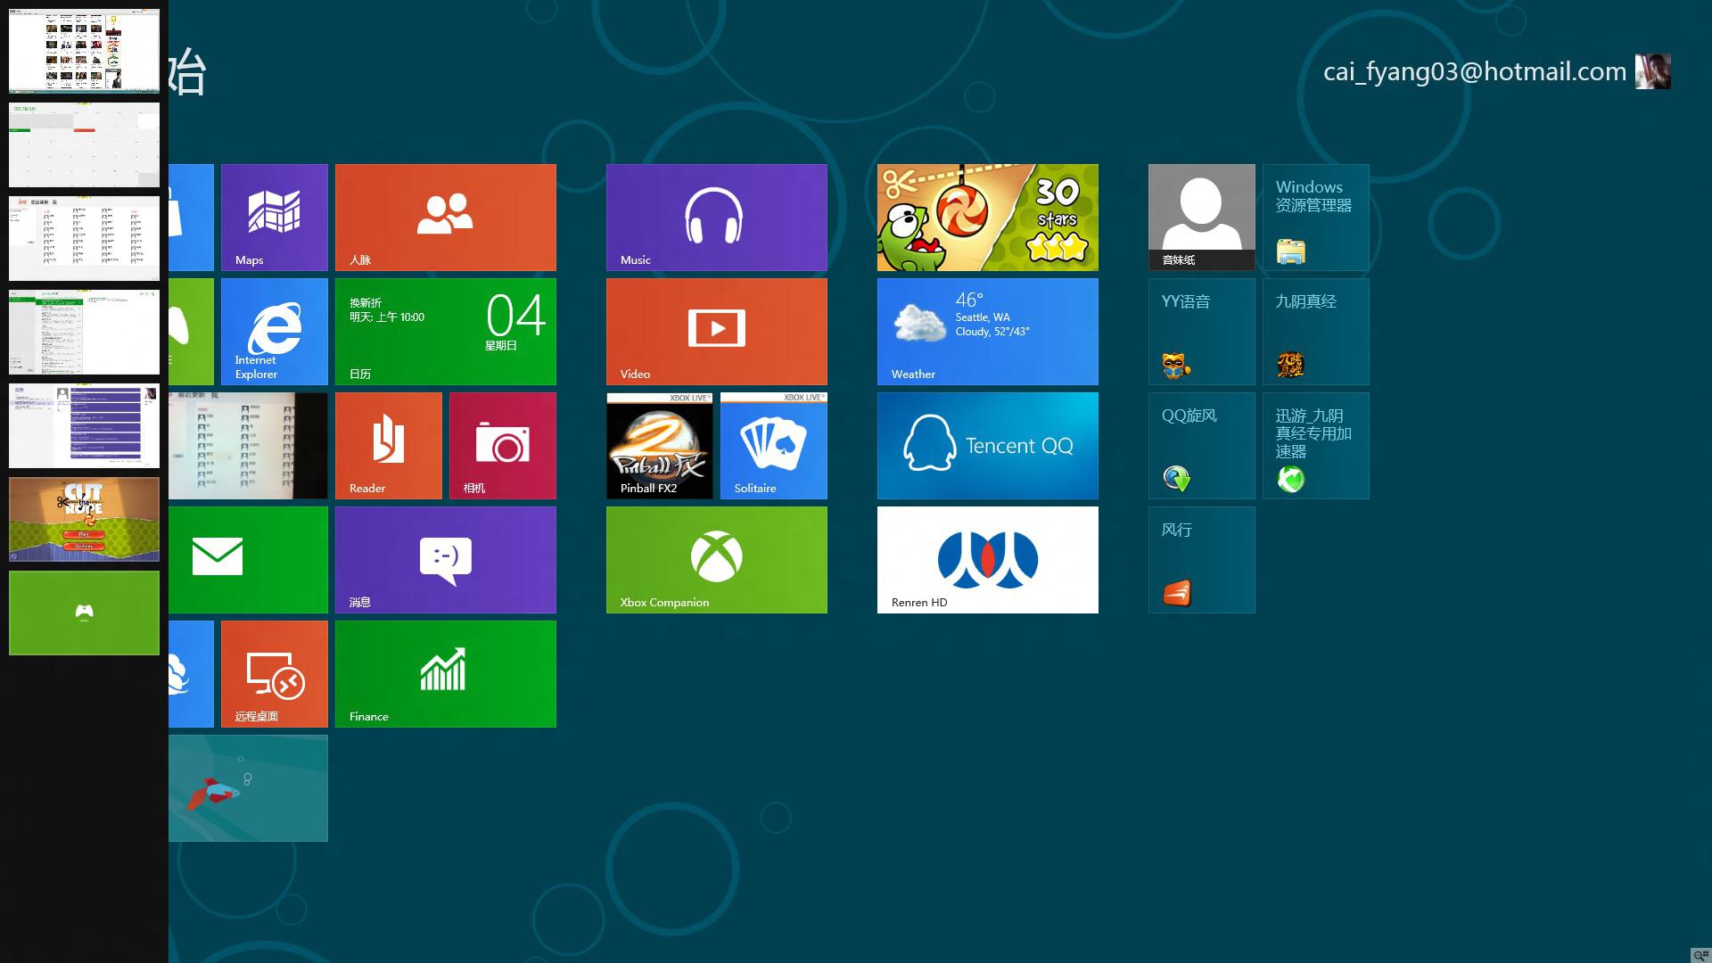Image resolution: width=1712 pixels, height=963 pixels.
Task: Open the calendar (日历) tile
Action: tap(445, 331)
